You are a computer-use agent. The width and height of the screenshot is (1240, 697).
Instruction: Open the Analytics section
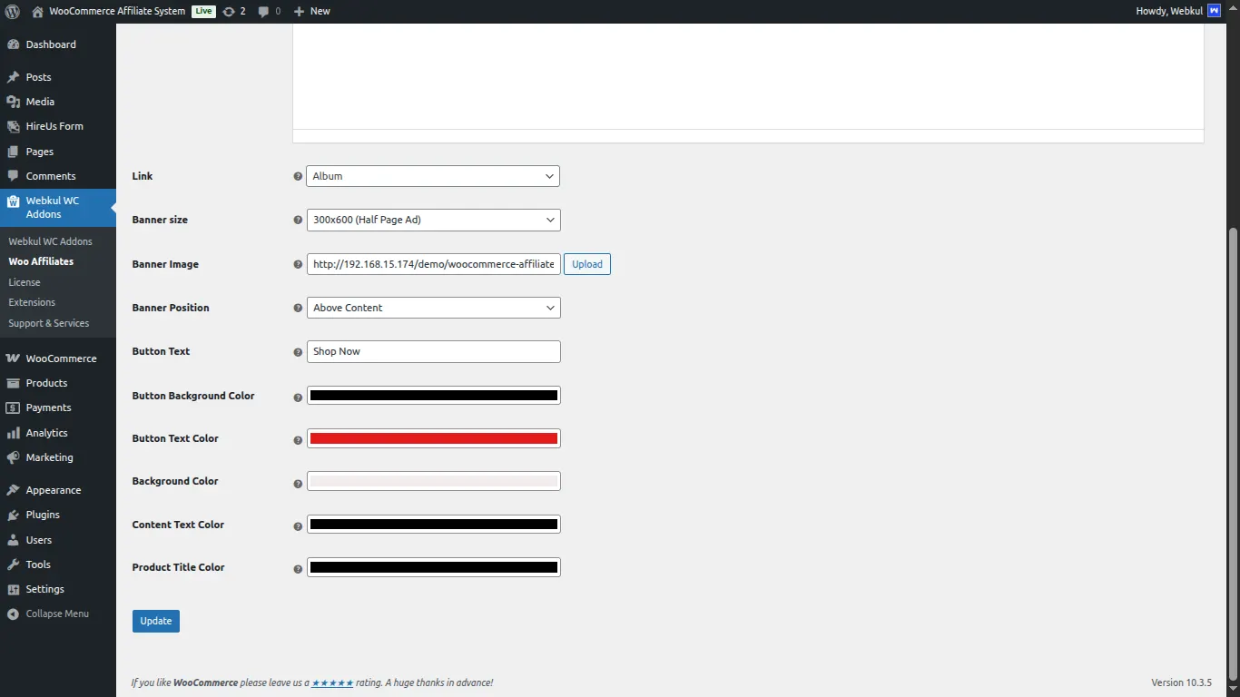point(15,432)
